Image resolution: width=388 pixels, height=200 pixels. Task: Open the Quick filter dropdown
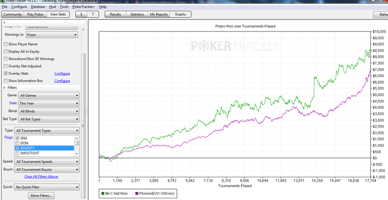pyautogui.click(x=47, y=187)
